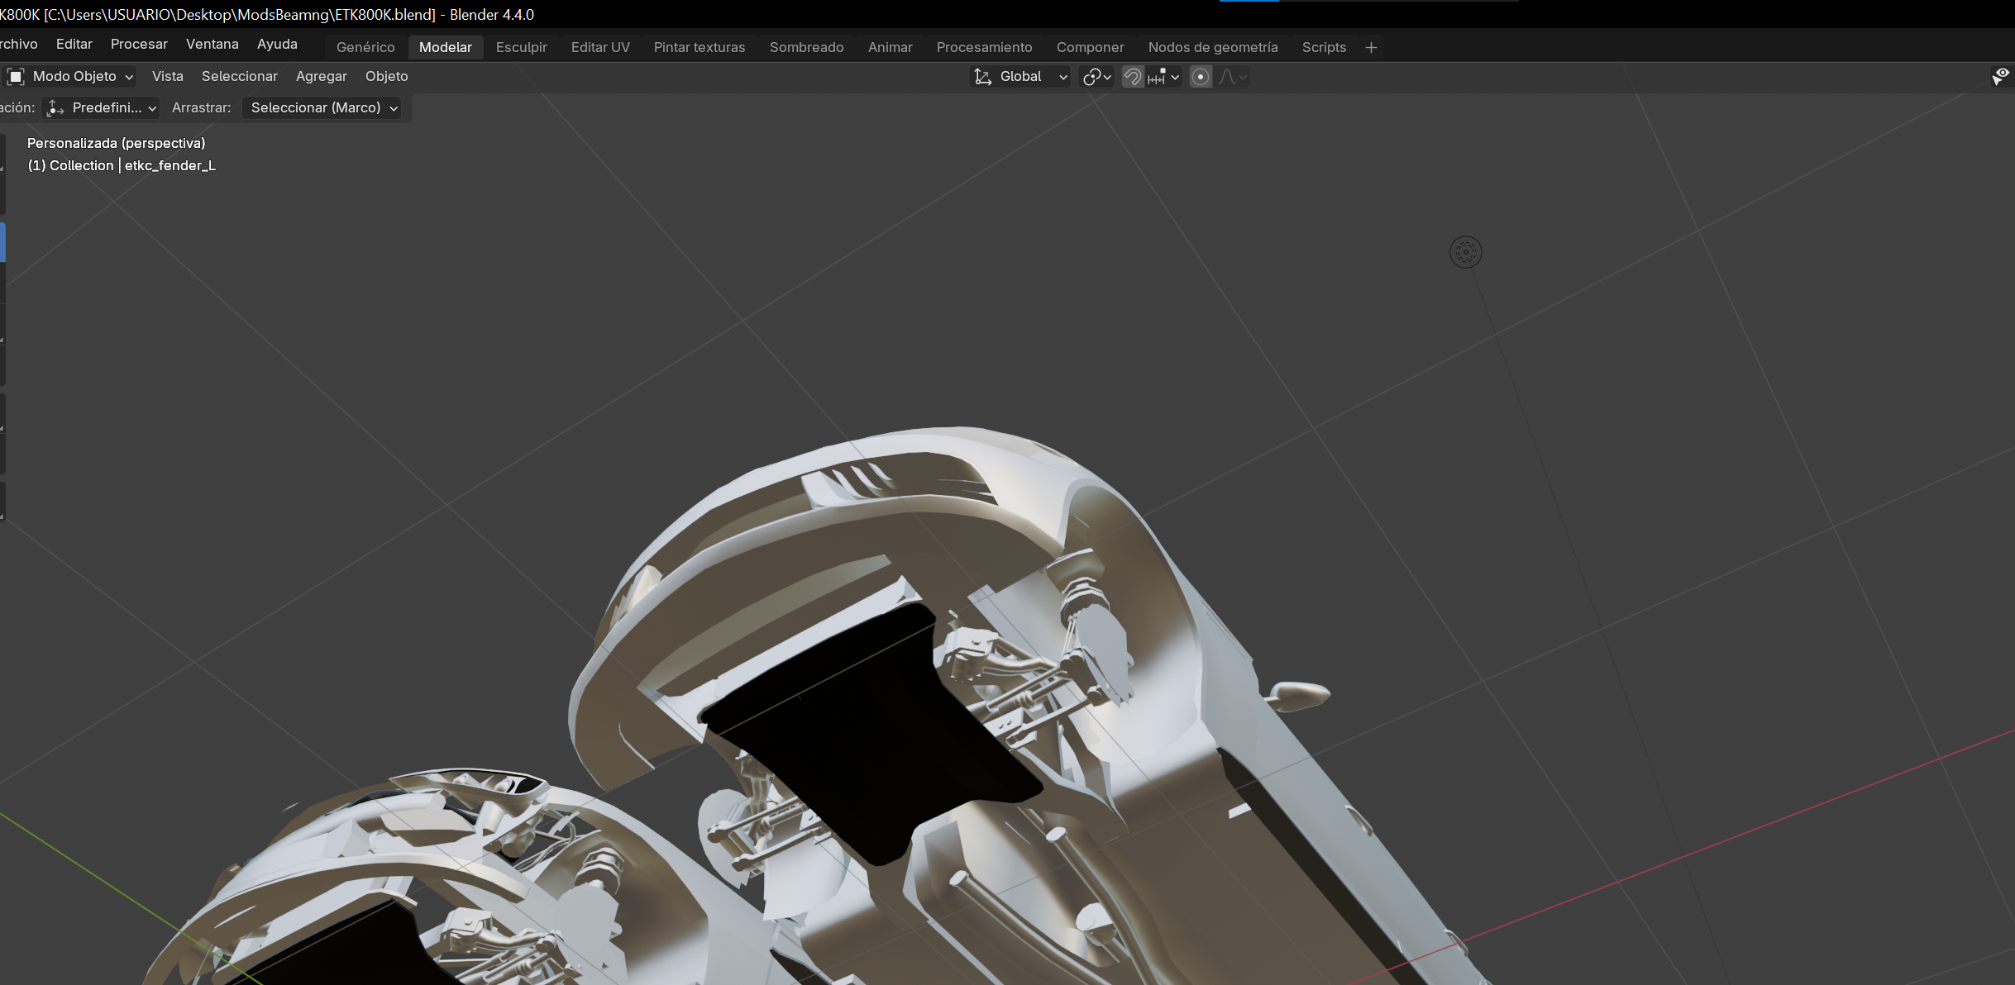Open the Seleccionar (Marco) drag dropdown
This screenshot has width=2015, height=985.
pos(322,108)
